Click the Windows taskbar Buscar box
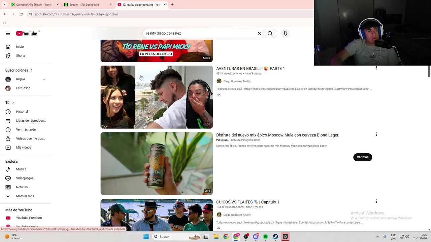Viewport: 431px width, 242px height. click(x=176, y=237)
